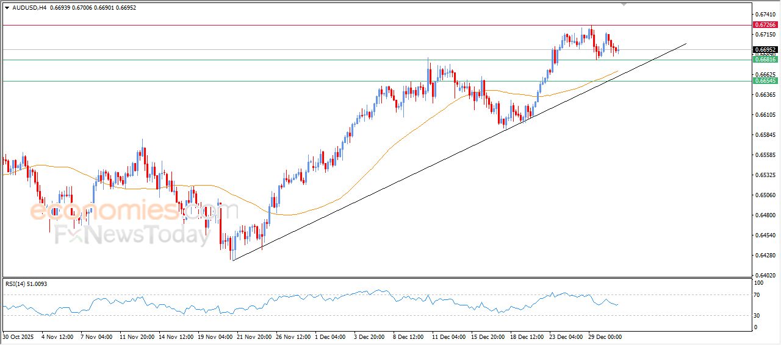Image resolution: width=781 pixels, height=345 pixels.
Task: Click the 0.67410 price scale value
Action: click(x=765, y=14)
